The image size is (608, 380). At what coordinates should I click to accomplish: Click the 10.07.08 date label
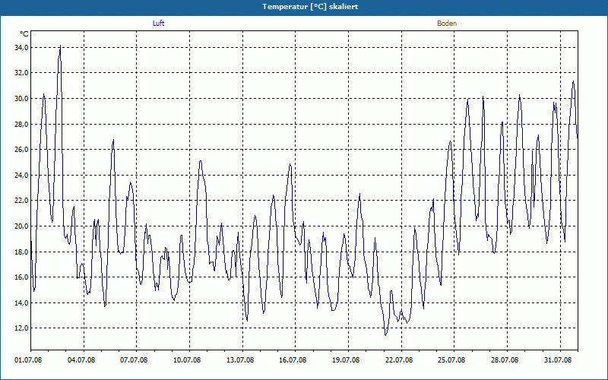click(x=187, y=360)
